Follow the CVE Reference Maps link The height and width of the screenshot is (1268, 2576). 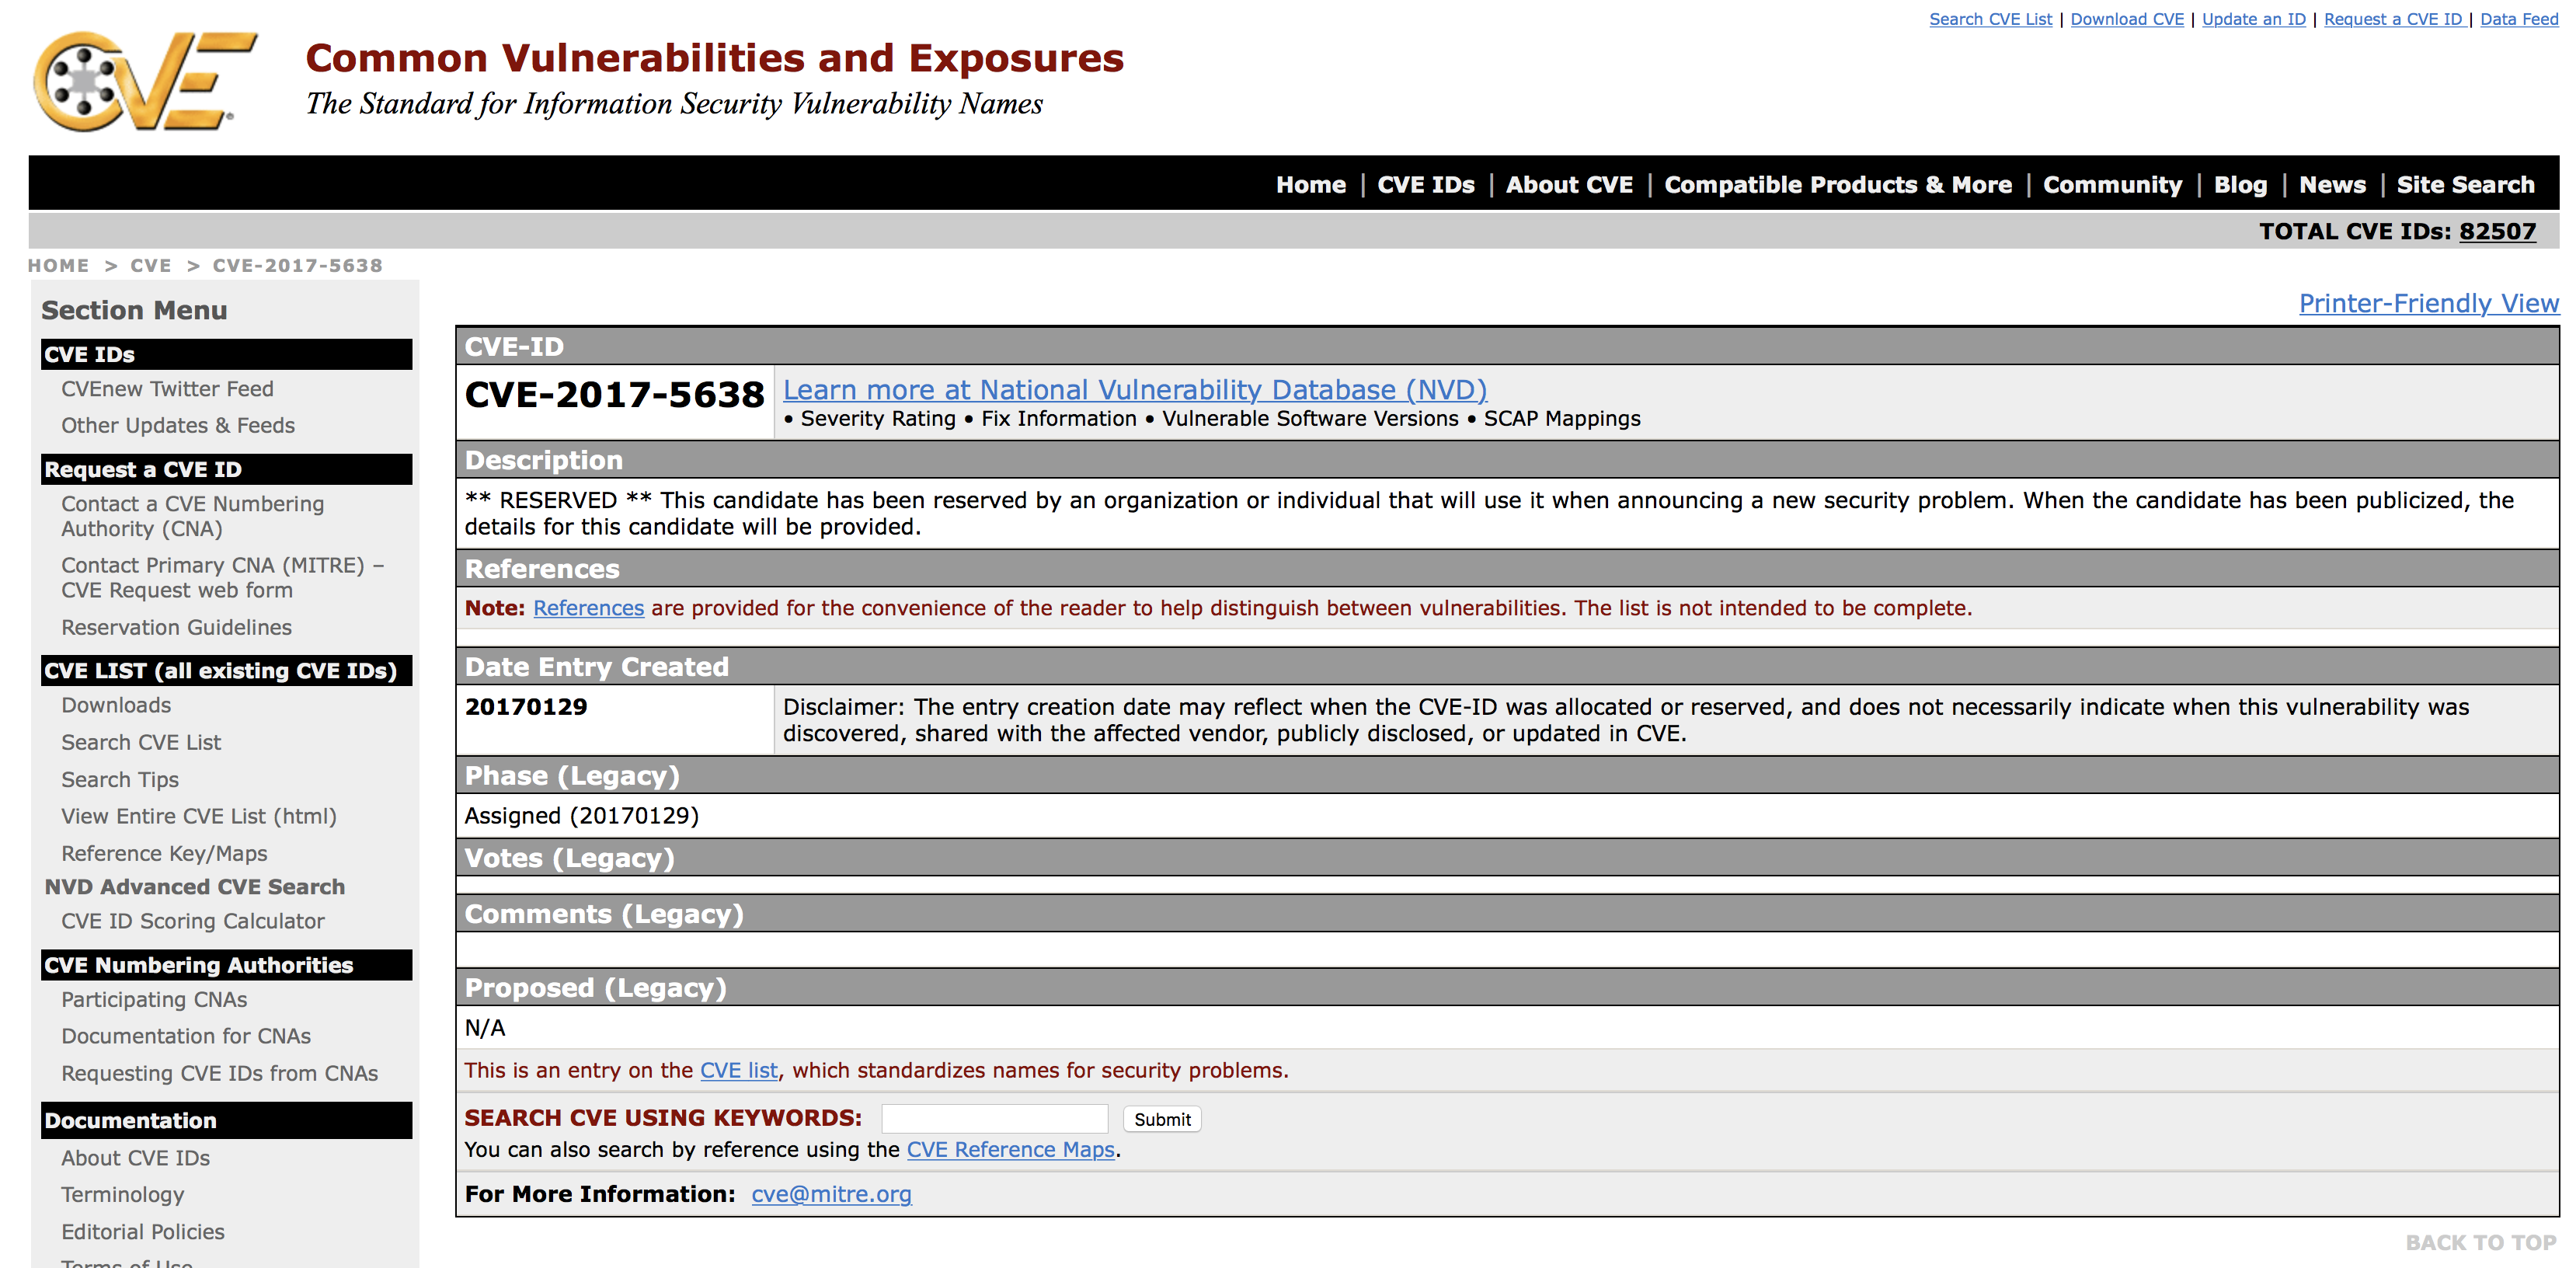point(1010,1150)
